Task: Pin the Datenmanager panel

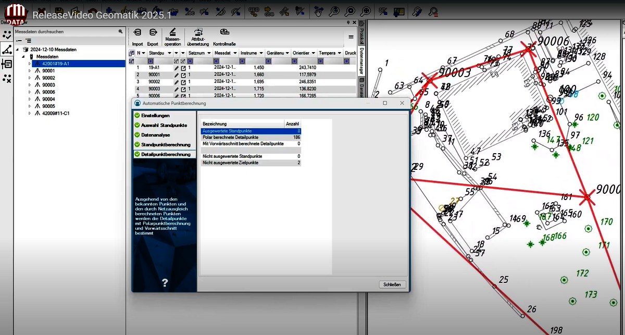Action: coord(348,22)
